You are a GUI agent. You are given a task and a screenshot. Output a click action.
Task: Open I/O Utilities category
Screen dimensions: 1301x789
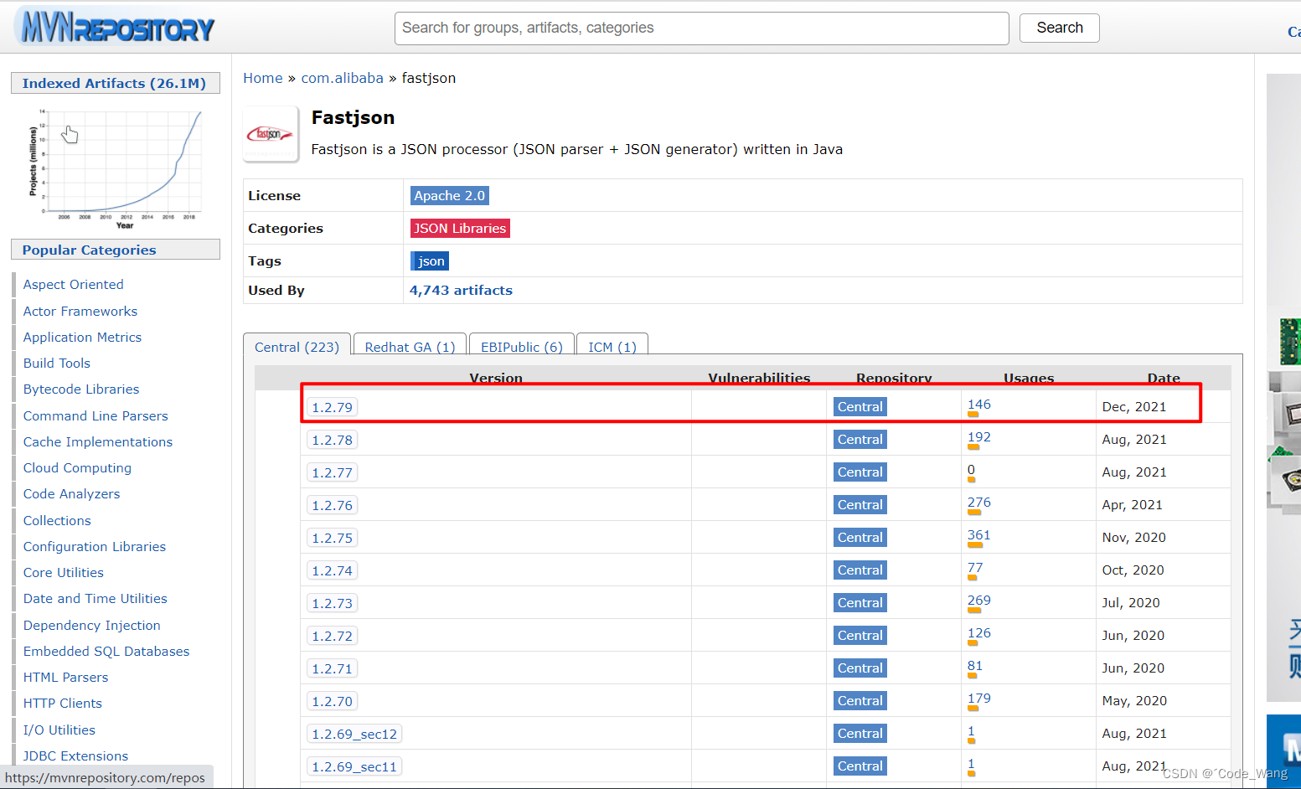coord(59,730)
